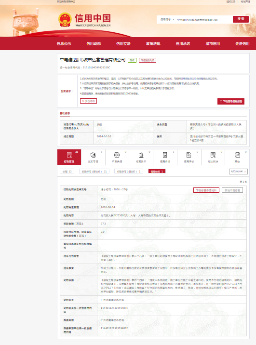Click the 住所 address value

[x=216, y=138]
